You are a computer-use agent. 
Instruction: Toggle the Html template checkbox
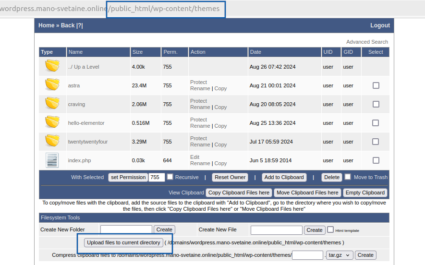point(330,229)
